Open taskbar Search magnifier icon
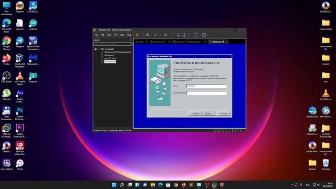This screenshot has width=336, height=189. pos(122,185)
